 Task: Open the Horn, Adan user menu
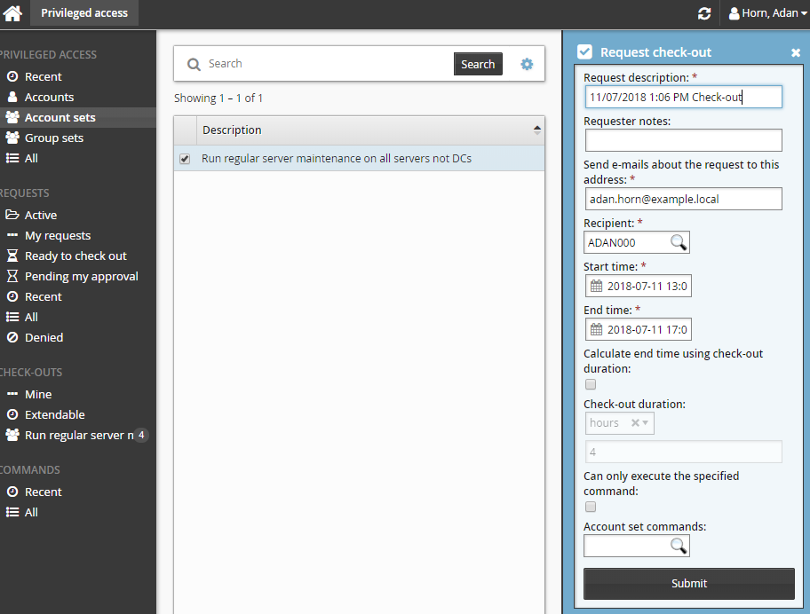tap(768, 13)
